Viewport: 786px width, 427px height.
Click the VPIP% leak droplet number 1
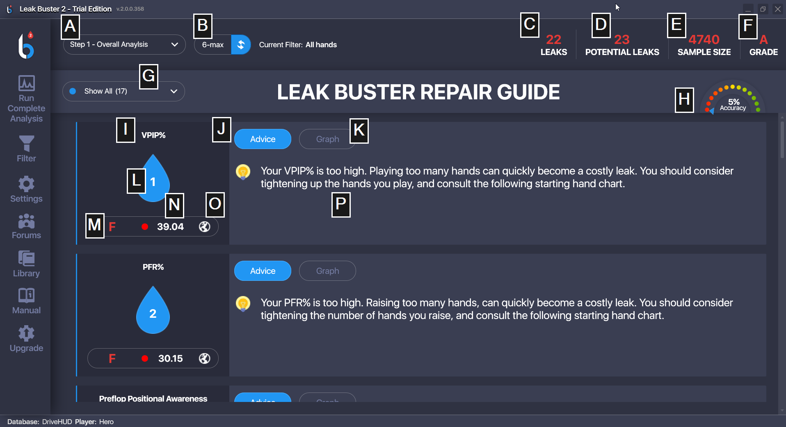point(153,178)
